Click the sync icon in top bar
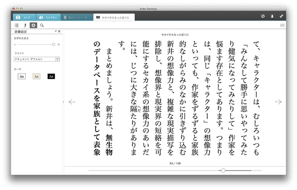297x190 pixels. pos(263,16)
